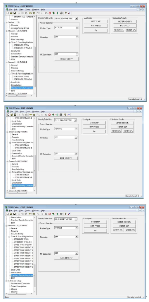Image resolution: width=149 pixels, height=302 pixels.
Task: Open Product Type dropdown in the top window
Action: pos(77,28)
